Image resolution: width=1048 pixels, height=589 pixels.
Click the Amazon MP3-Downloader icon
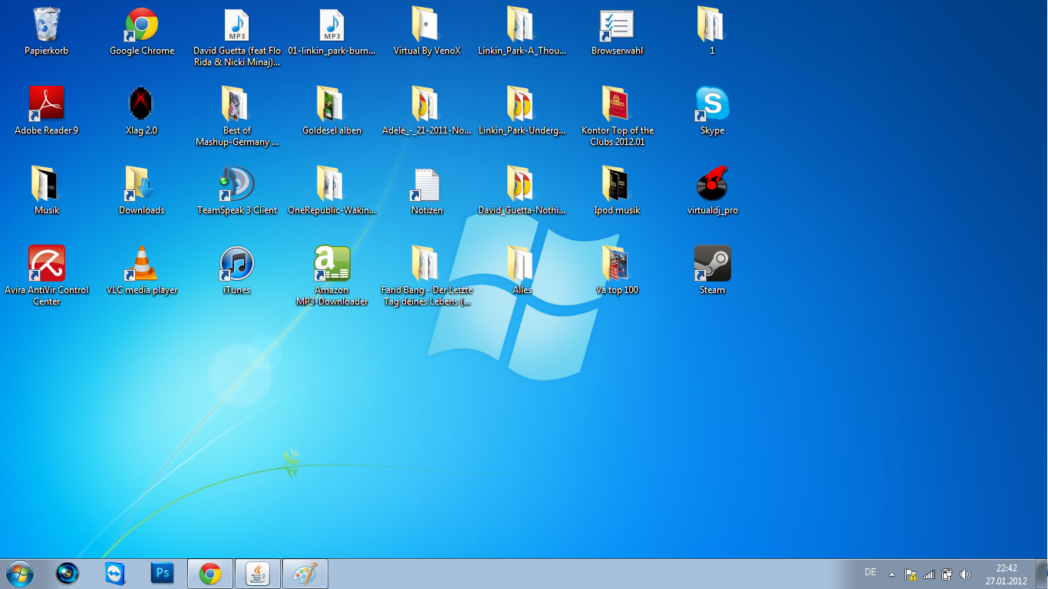[x=331, y=265]
